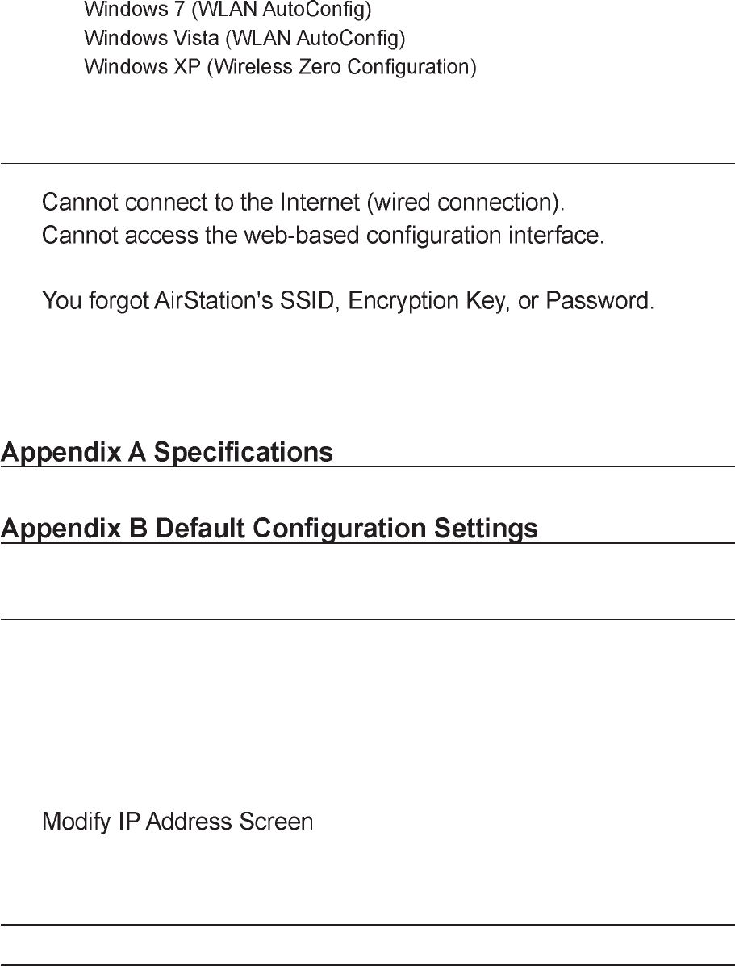The width and height of the screenshot is (735, 966).
Task: Jump to Appendix B Default Configuration Settings
Action: coord(269,529)
